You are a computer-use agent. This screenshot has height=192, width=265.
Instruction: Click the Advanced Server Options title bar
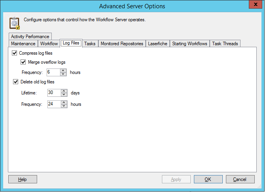132,6
